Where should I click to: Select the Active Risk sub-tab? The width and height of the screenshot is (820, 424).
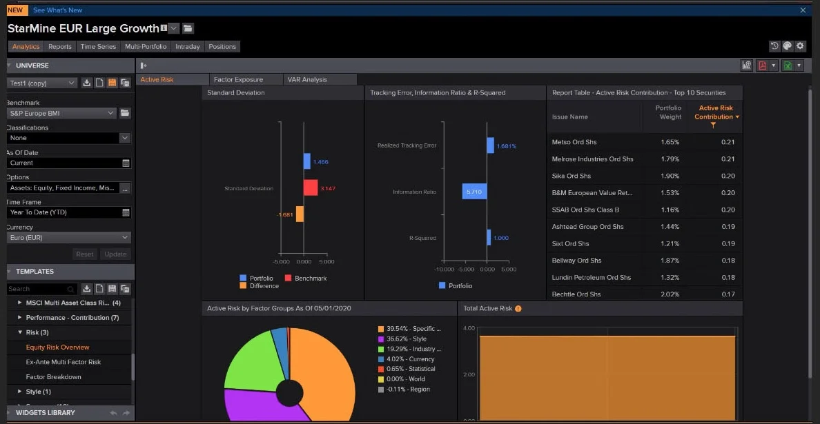click(172, 79)
